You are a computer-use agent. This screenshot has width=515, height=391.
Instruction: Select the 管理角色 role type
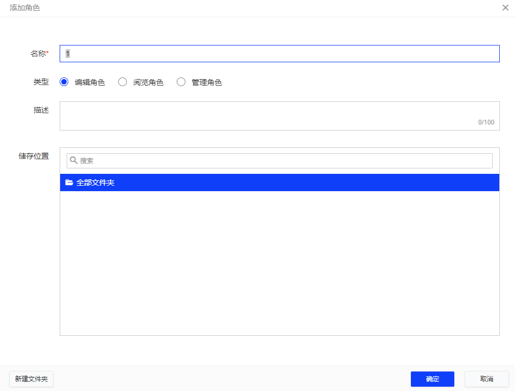pyautogui.click(x=181, y=82)
